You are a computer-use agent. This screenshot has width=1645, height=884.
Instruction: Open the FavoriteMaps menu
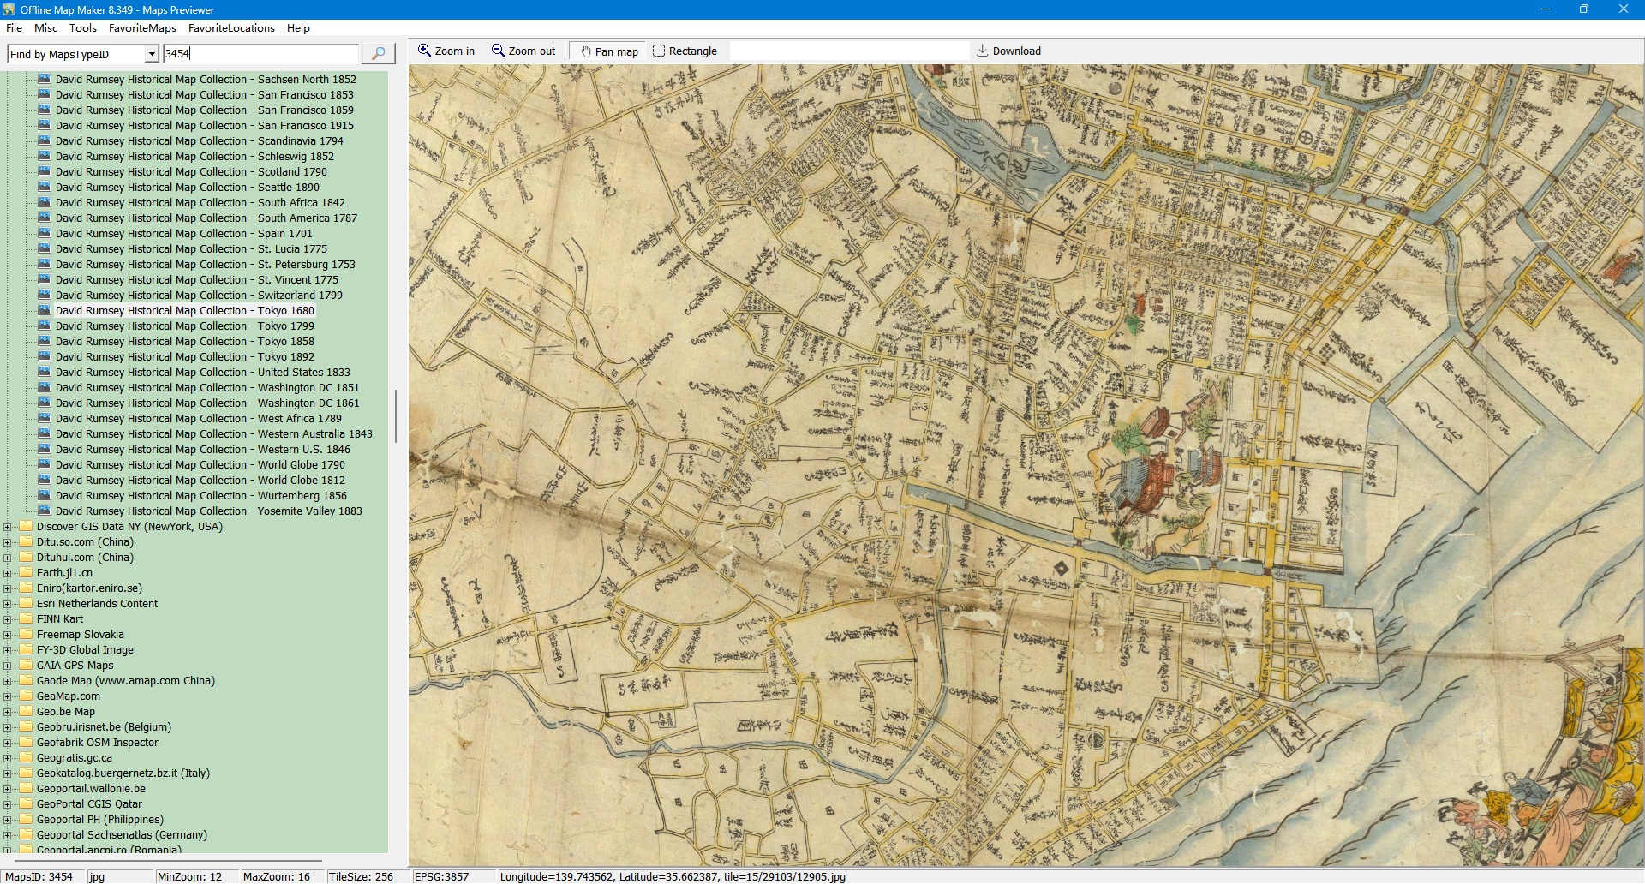click(142, 28)
